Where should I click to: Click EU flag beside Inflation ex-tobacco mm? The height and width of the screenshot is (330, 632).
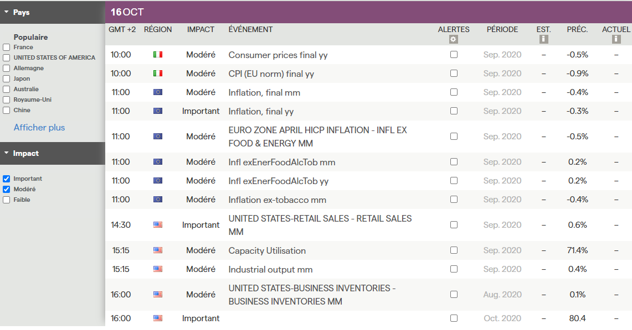pyautogui.click(x=158, y=200)
